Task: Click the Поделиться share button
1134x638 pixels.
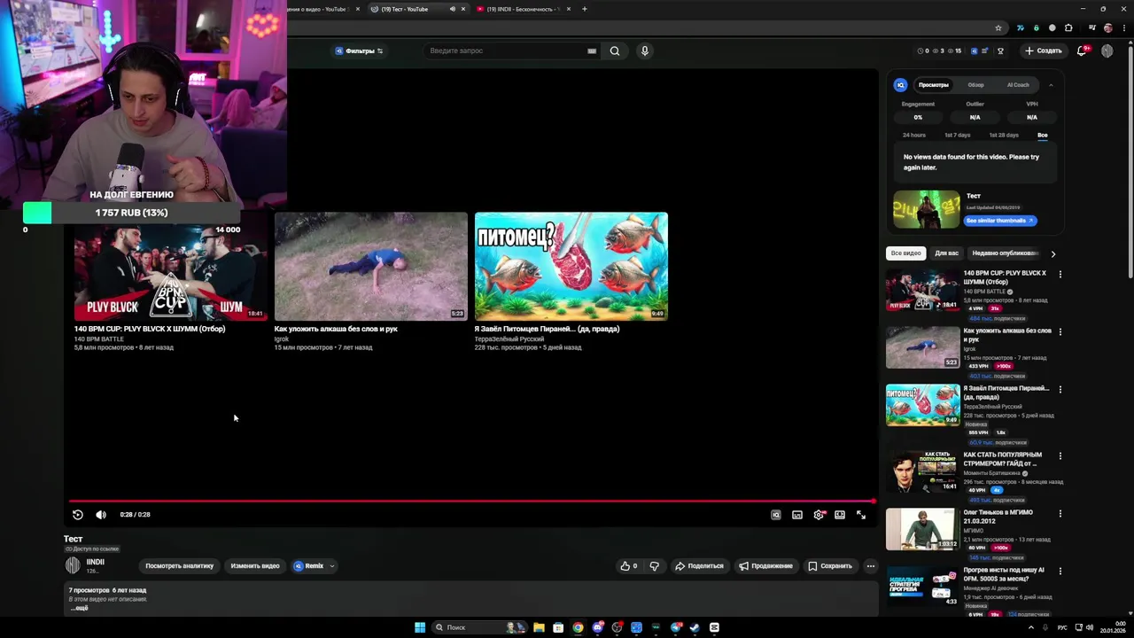Action: coord(699,566)
